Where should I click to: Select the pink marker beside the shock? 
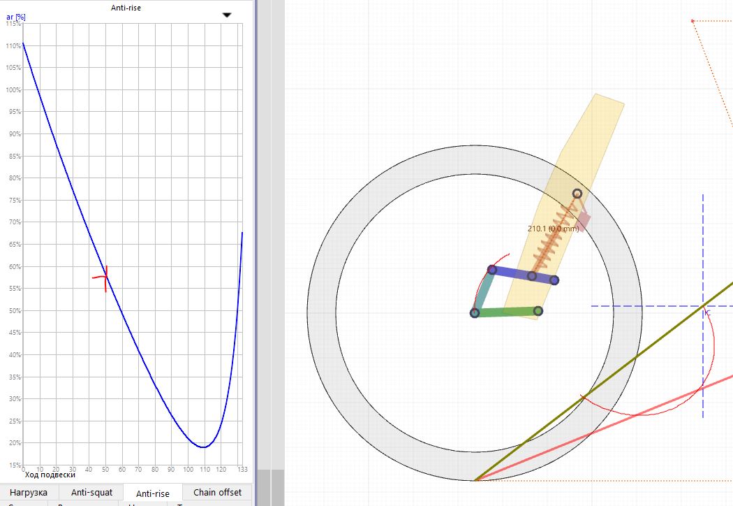[x=584, y=220]
